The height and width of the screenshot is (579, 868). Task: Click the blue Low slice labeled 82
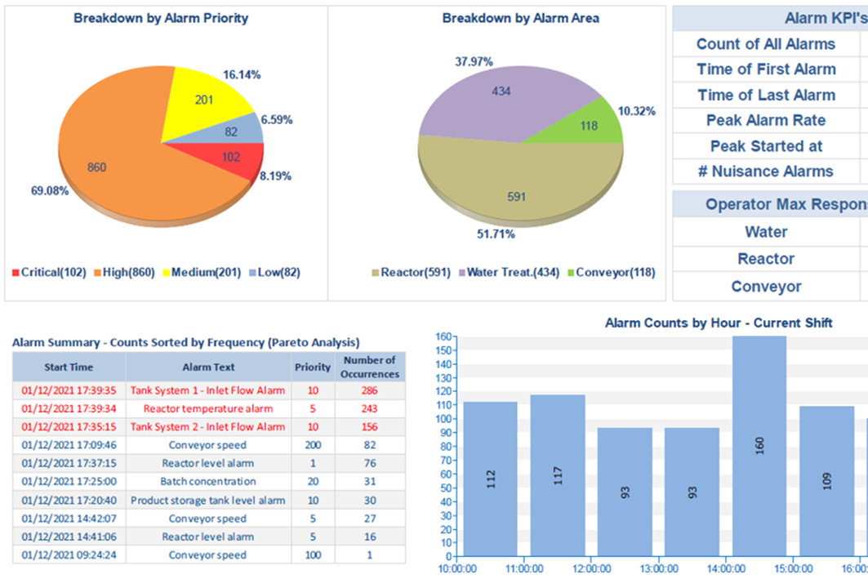(233, 131)
